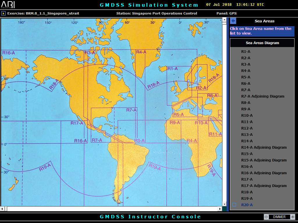Click the GMDSS Simulation System header title
The width and height of the screenshot is (298, 223).
pyautogui.click(x=149, y=5)
